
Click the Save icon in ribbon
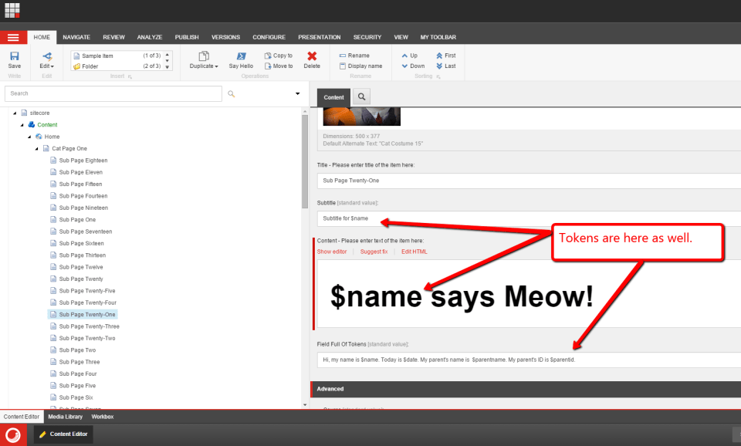14,57
